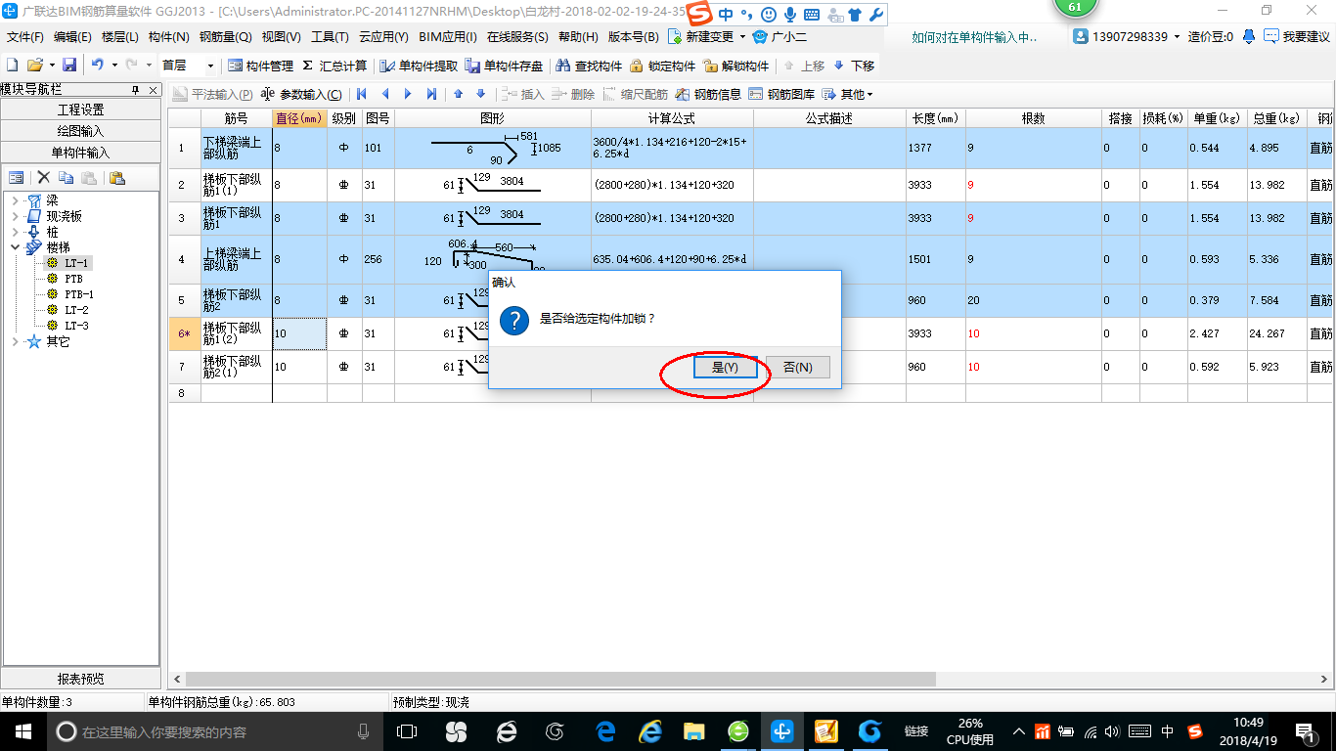Image resolution: width=1336 pixels, height=751 pixels.
Task: Click 参数输入(C) parameter input
Action: [301, 94]
